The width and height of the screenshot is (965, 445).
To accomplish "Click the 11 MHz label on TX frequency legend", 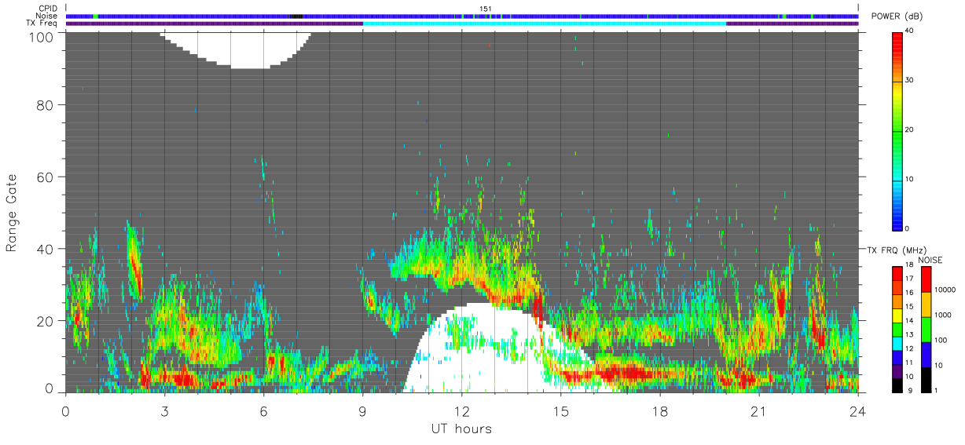I will click(x=908, y=363).
